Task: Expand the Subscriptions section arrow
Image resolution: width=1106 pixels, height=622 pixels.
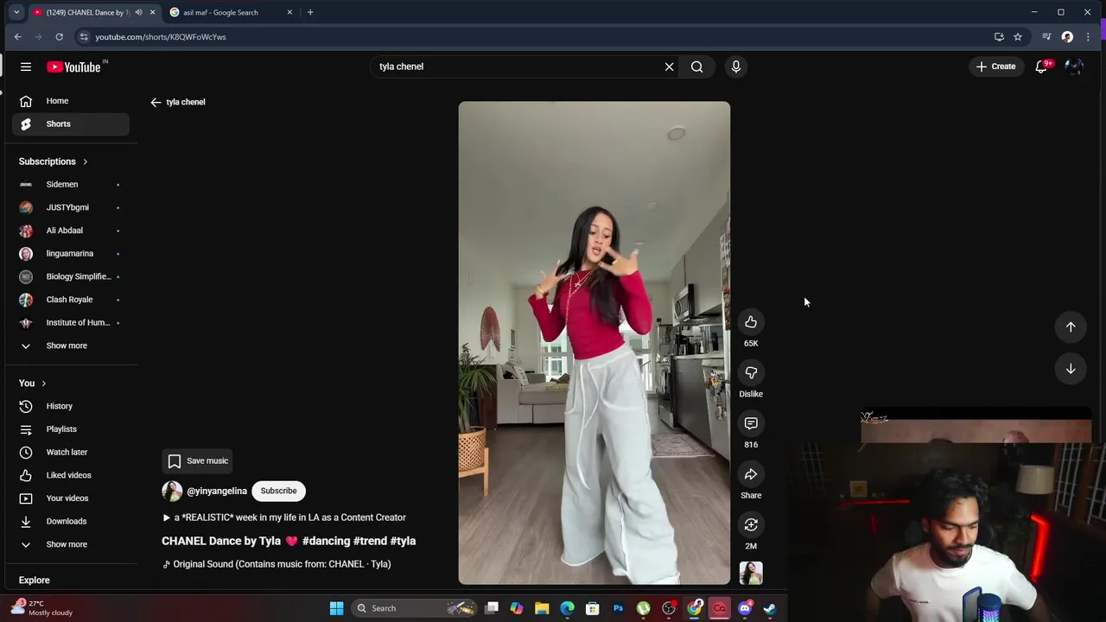Action: point(85,162)
